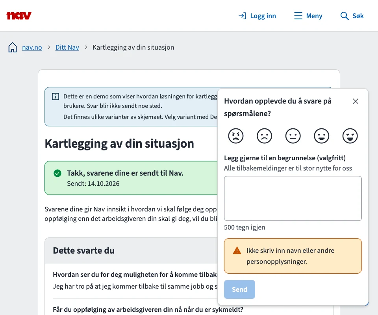Click the '500 tegn igjen' counter text

click(245, 227)
